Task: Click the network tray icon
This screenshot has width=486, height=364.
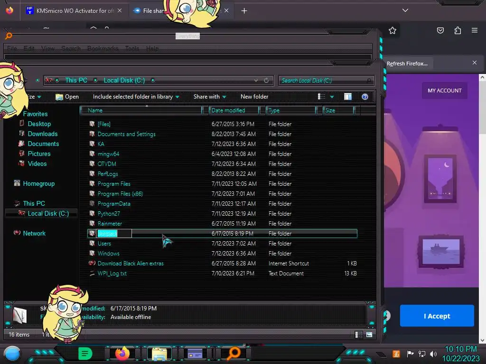Action: coord(421,354)
